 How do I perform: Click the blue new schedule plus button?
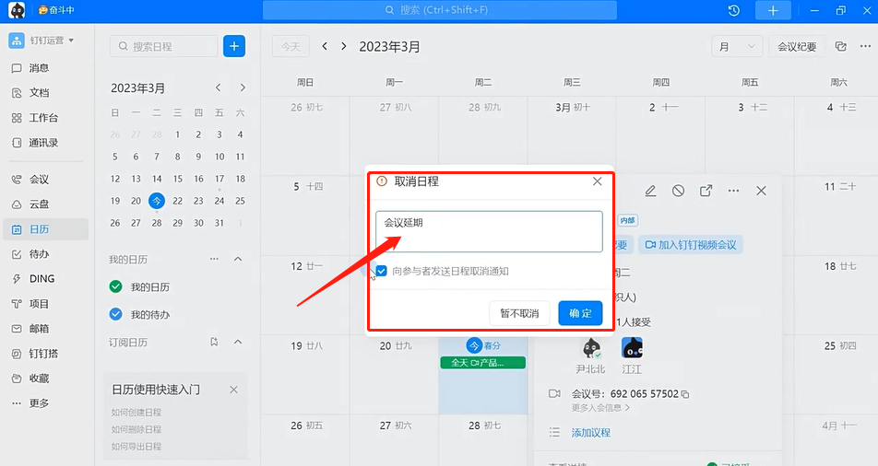point(234,46)
